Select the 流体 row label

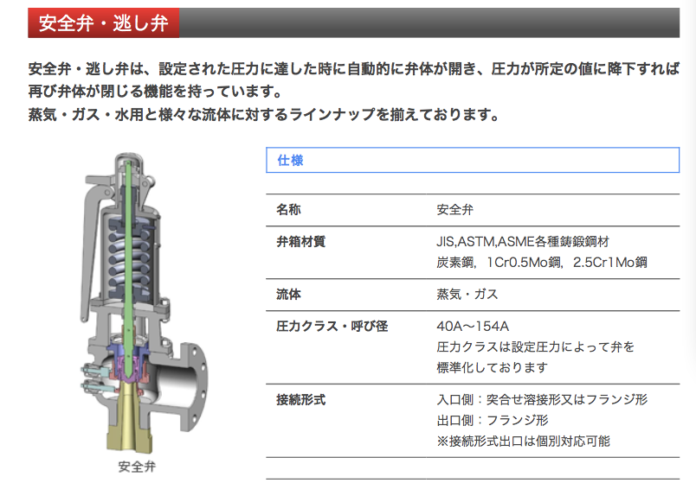tap(289, 295)
